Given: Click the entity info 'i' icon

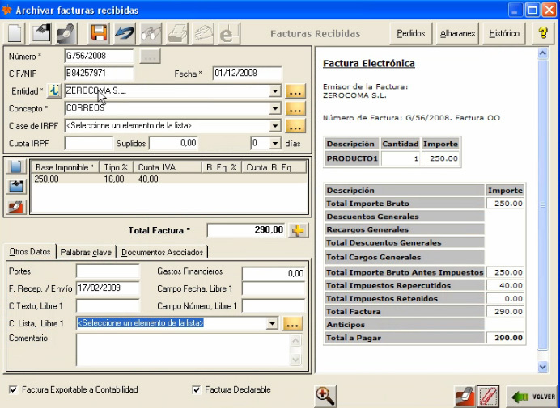Looking at the screenshot, I should 54,91.
